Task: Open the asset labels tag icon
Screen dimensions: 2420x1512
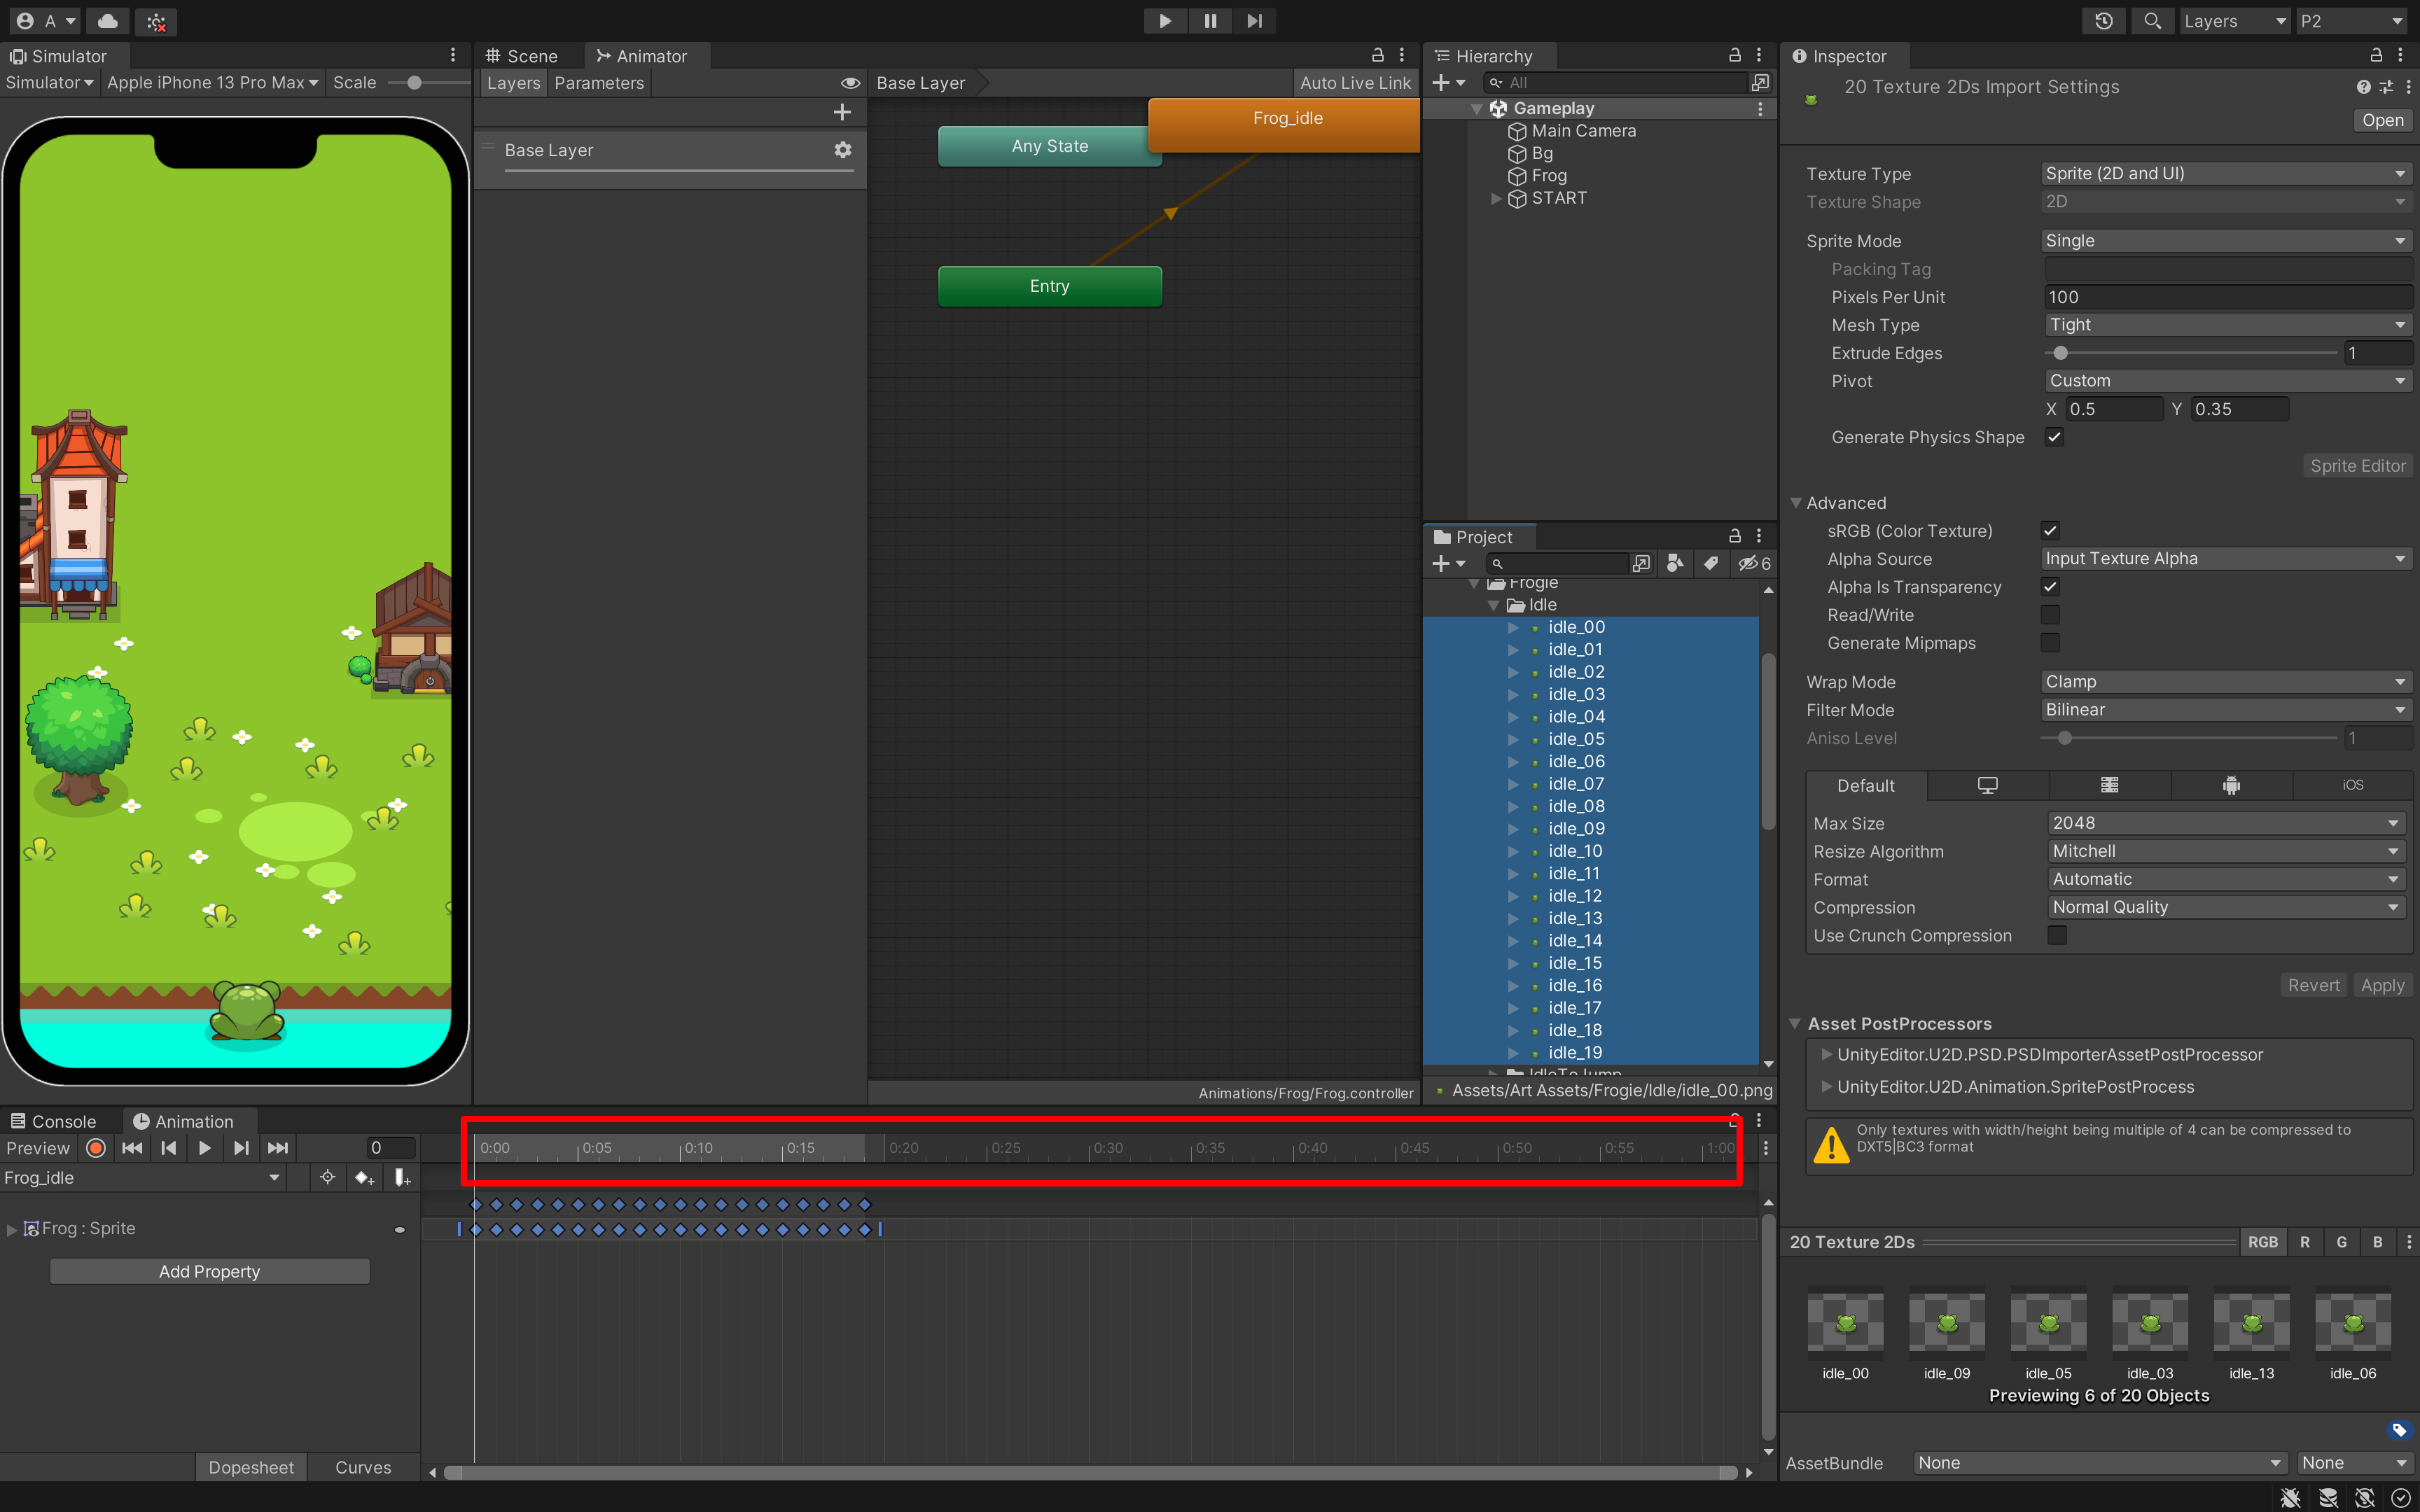Action: coord(2398,1430)
